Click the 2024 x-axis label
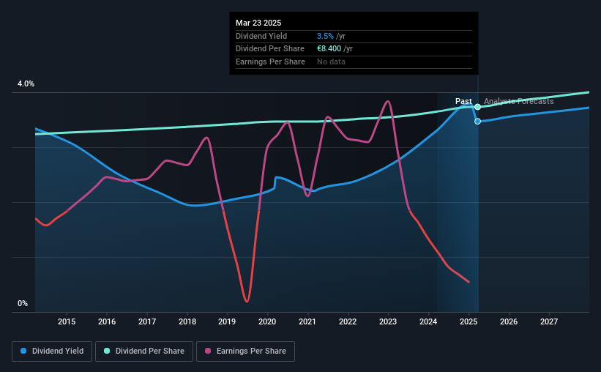The height and width of the screenshot is (372, 601). tap(428, 321)
